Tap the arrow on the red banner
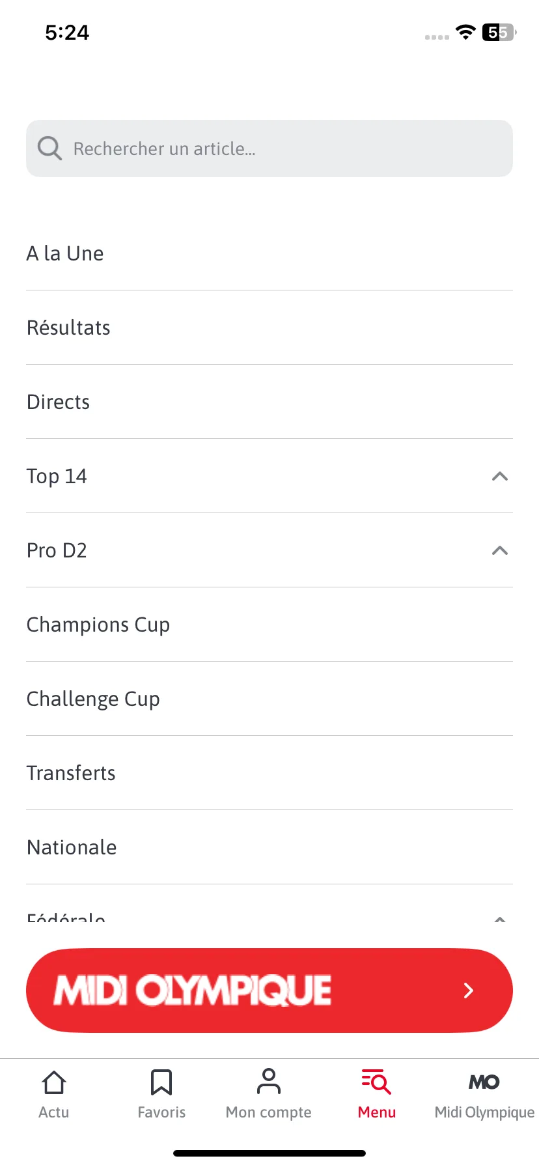 pyautogui.click(x=468, y=991)
